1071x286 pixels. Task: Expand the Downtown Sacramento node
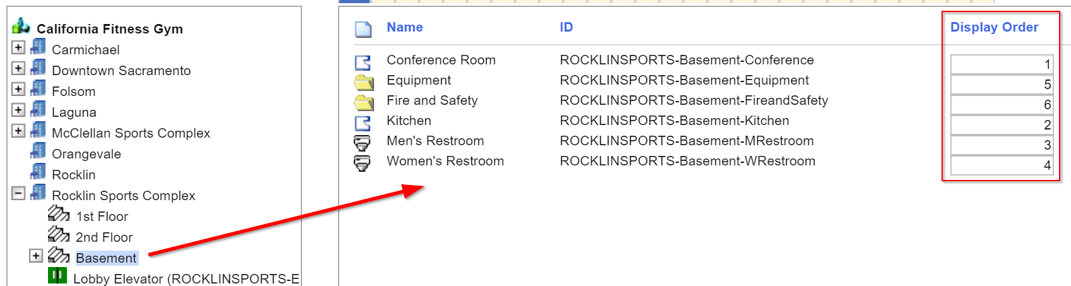coord(18,68)
